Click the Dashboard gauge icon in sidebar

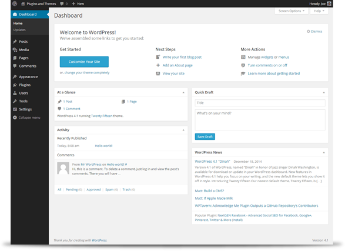(x=15, y=14)
